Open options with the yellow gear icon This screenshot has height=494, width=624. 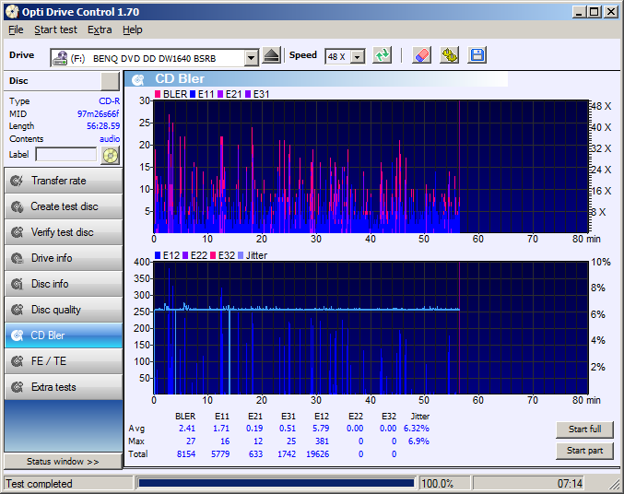coord(449,55)
